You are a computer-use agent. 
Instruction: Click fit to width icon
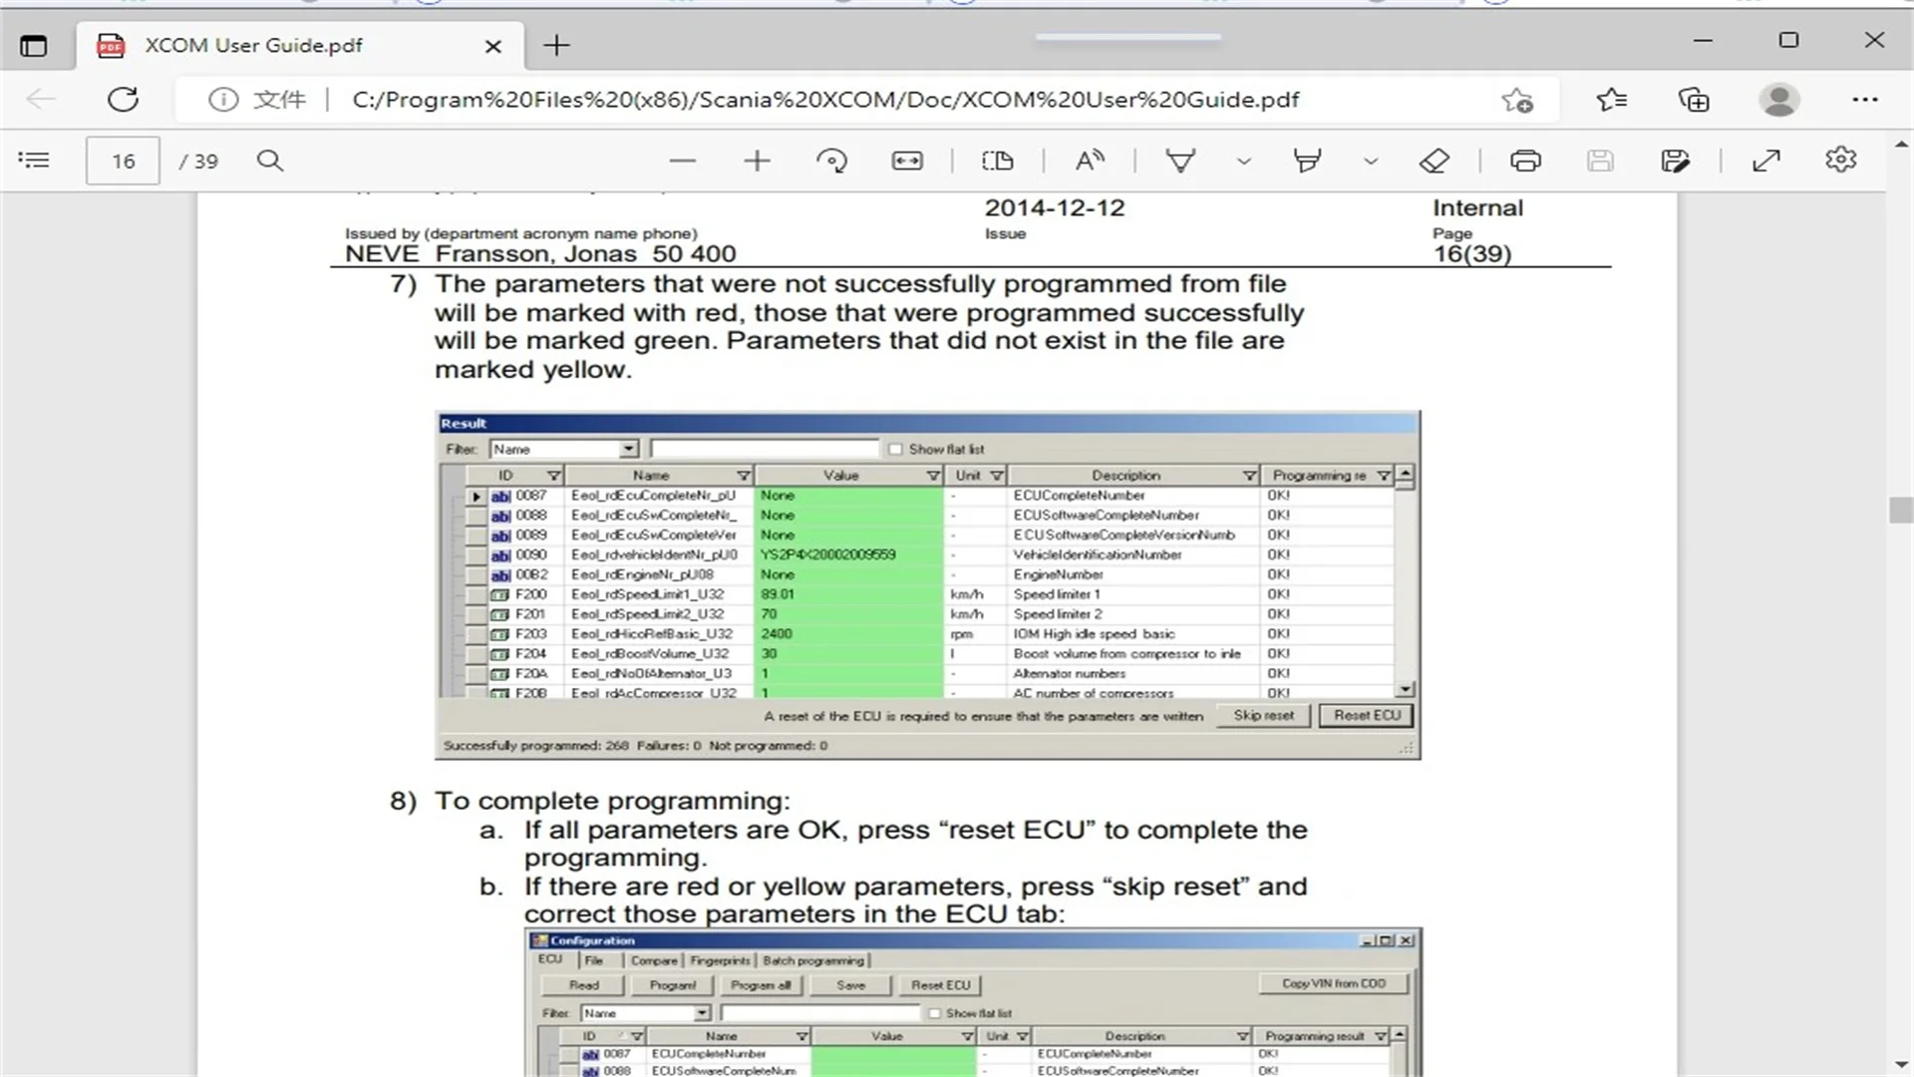907,161
